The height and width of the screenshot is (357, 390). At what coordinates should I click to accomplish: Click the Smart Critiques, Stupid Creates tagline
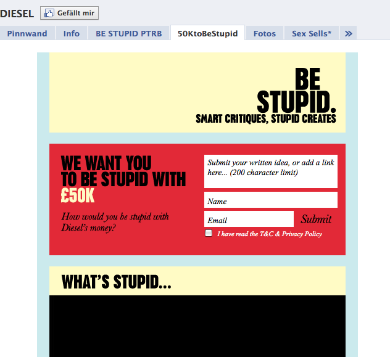[265, 118]
